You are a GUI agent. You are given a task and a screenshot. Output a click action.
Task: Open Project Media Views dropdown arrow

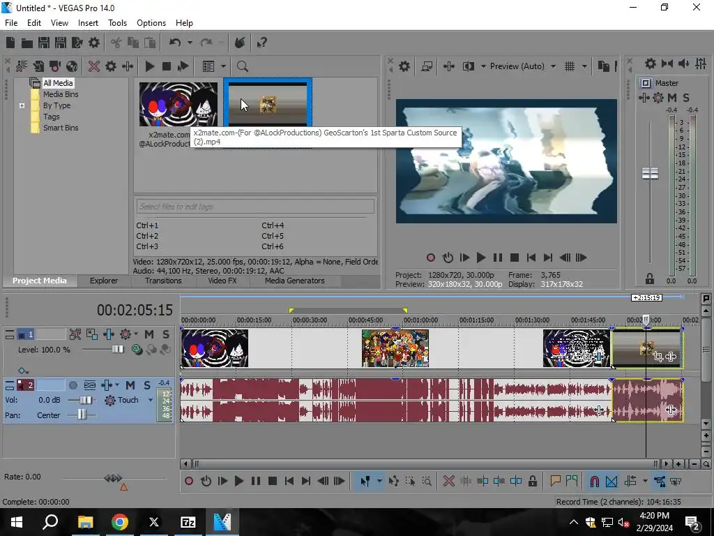(223, 66)
